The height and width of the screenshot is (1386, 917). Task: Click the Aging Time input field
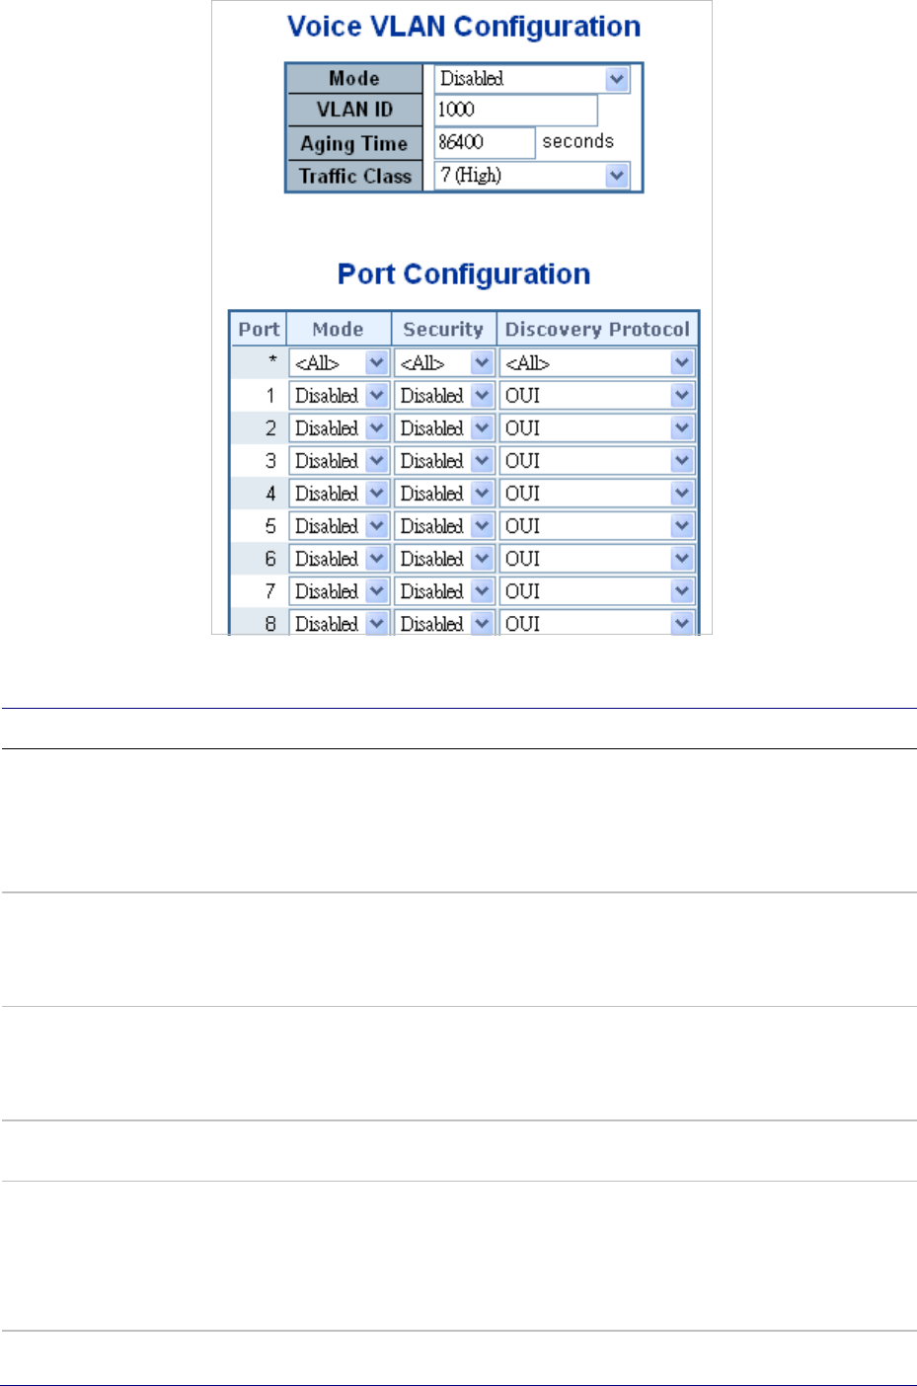484,142
